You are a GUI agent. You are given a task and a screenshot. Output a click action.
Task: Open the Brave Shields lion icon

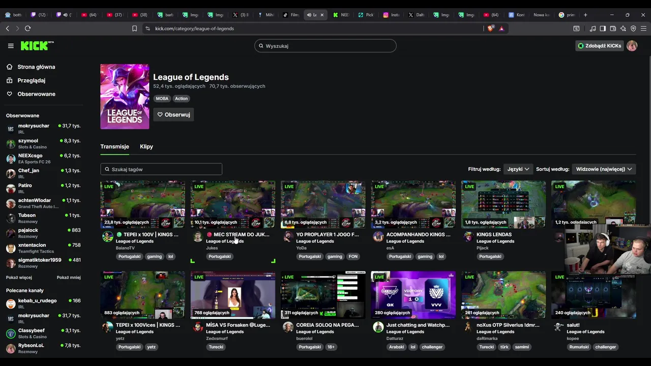[x=490, y=28]
